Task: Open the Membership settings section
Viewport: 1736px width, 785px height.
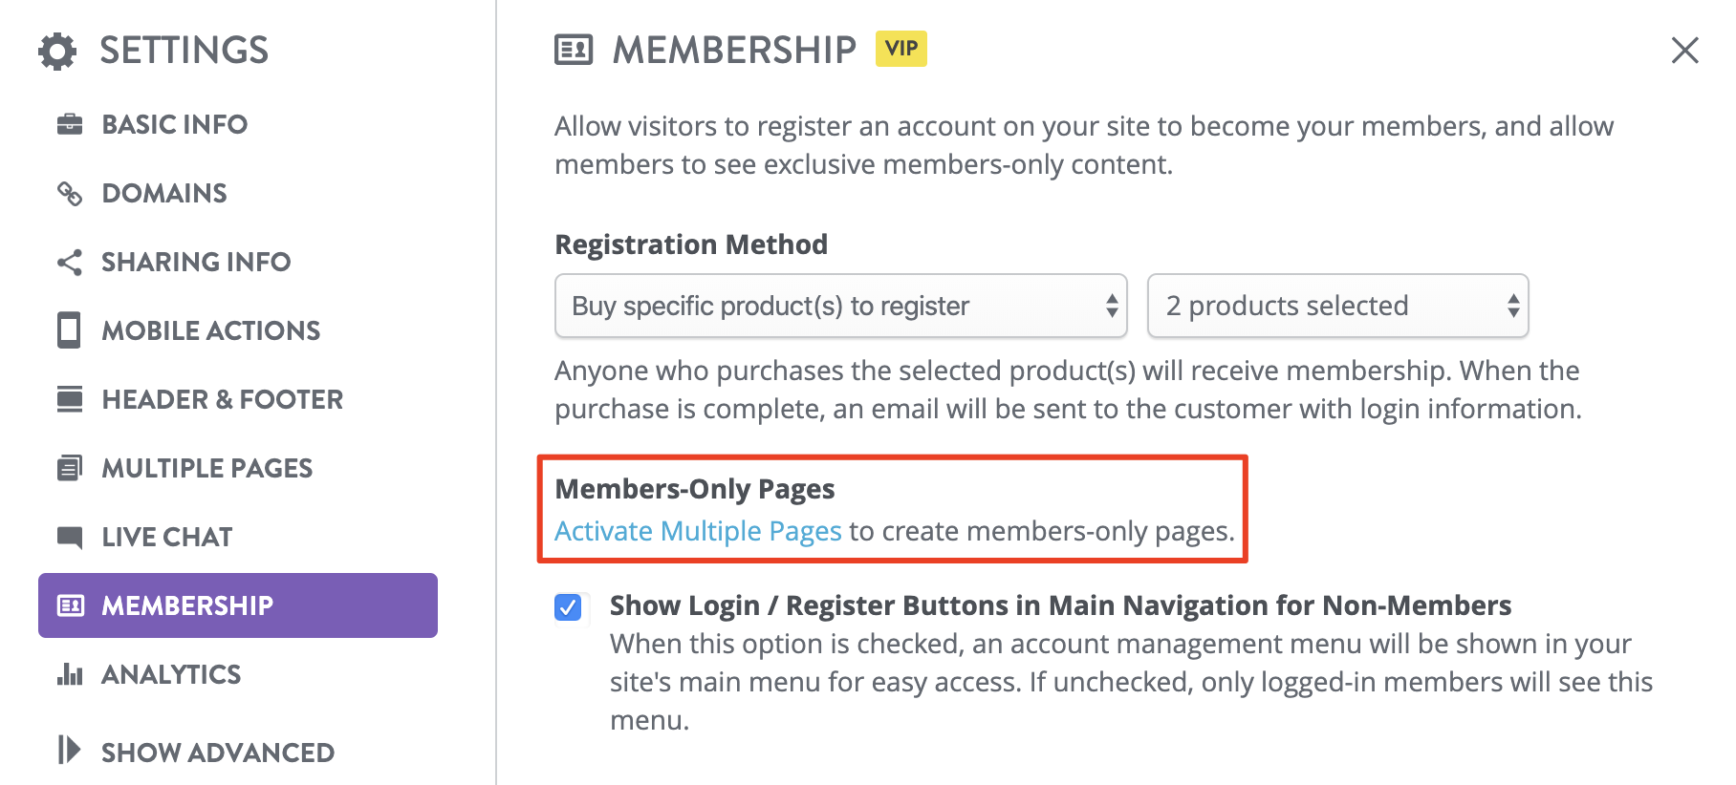Action: coord(187,605)
